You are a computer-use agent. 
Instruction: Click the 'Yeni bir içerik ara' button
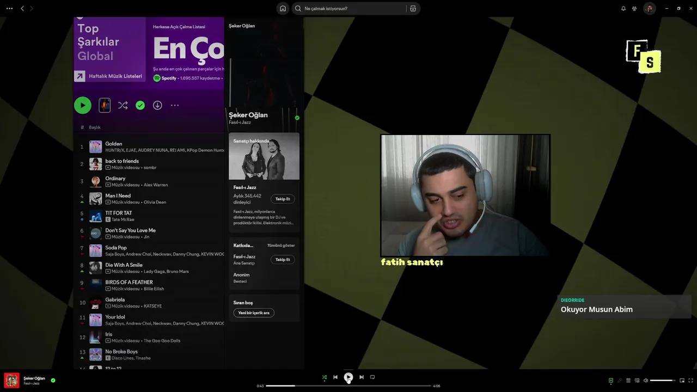(254, 313)
